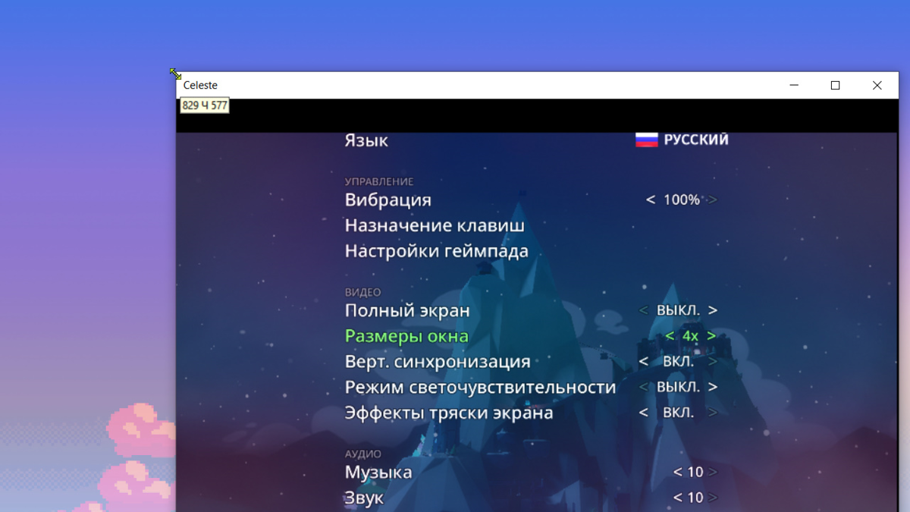Click the ВЫКЛ. value of Полный экран
910x512 pixels.
[x=678, y=310]
